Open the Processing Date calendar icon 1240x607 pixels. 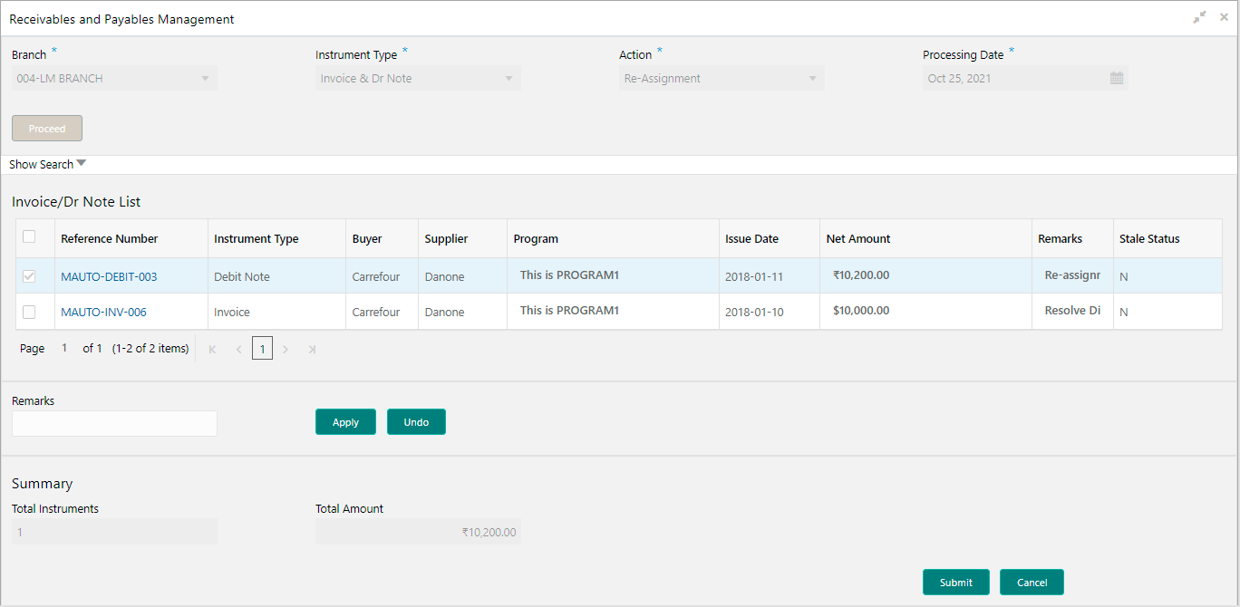pos(1117,78)
